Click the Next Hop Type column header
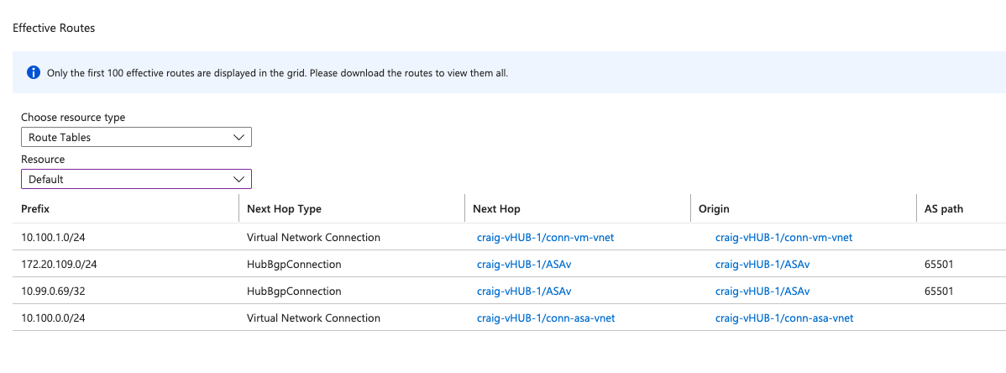 pyautogui.click(x=284, y=209)
